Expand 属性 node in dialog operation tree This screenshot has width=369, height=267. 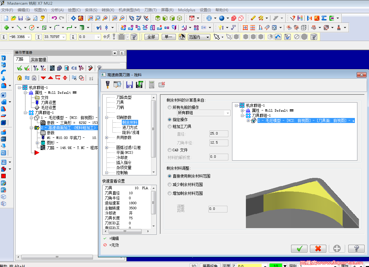coord(242,110)
